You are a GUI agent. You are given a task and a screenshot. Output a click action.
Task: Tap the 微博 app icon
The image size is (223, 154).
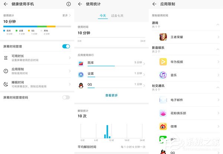pyautogui.click(x=163, y=126)
